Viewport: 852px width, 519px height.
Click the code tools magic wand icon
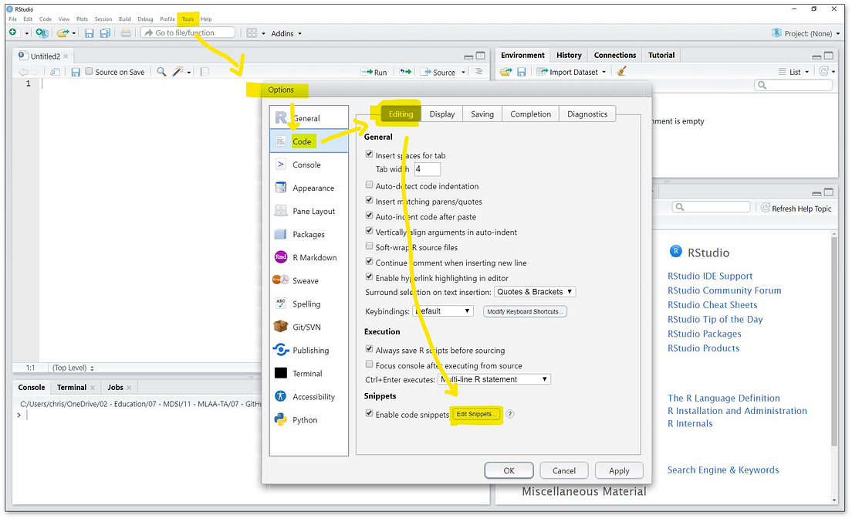(x=177, y=72)
